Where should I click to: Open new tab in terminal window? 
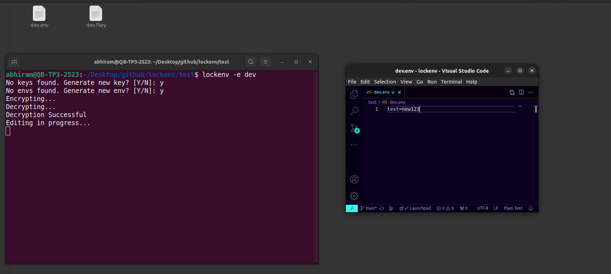14,62
